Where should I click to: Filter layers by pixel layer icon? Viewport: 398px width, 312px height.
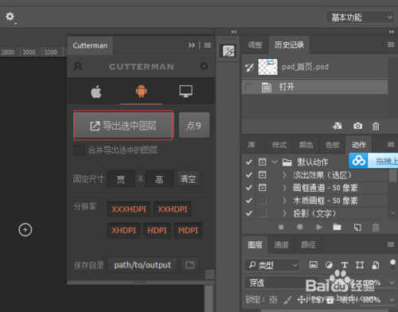pyautogui.click(x=314, y=264)
